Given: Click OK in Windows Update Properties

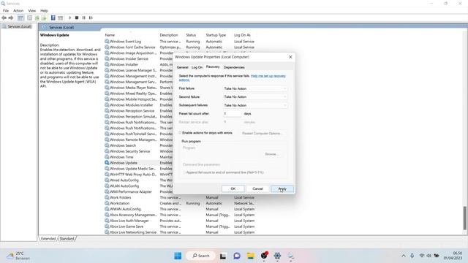Looking at the screenshot, I should tap(233, 188).
